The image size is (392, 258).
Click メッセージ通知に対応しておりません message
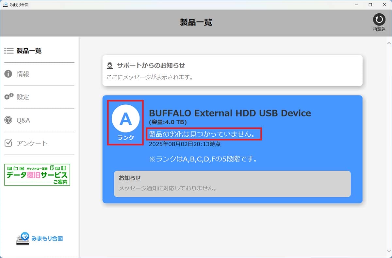[x=168, y=188]
